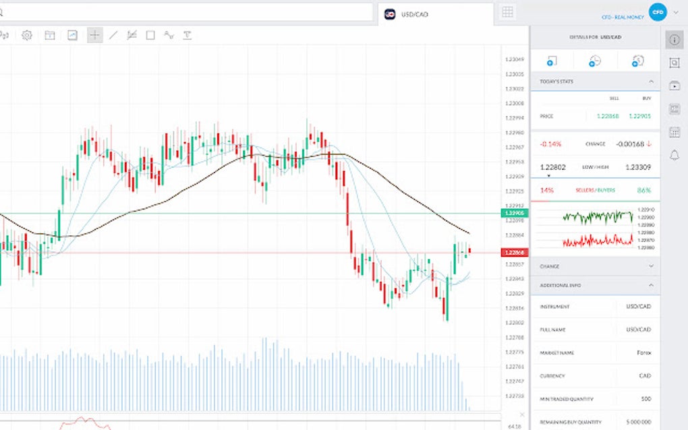
Task: Click add price alert dollar icon
Action: coord(637,61)
